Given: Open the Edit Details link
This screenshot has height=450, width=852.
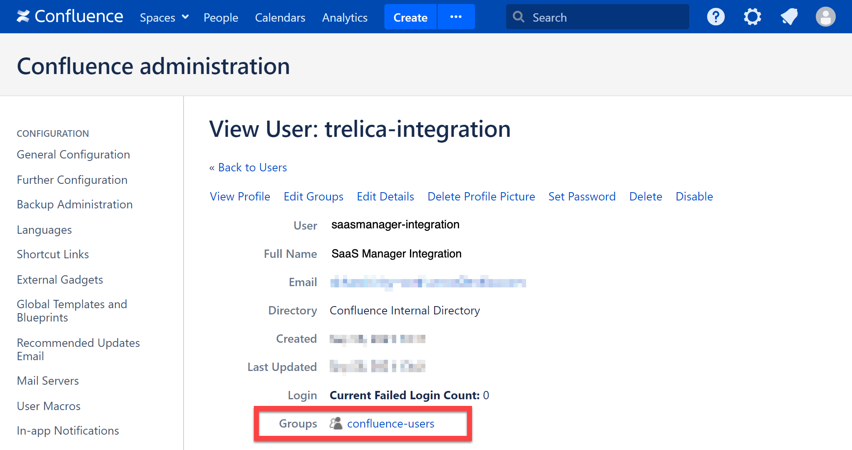Looking at the screenshot, I should point(385,196).
